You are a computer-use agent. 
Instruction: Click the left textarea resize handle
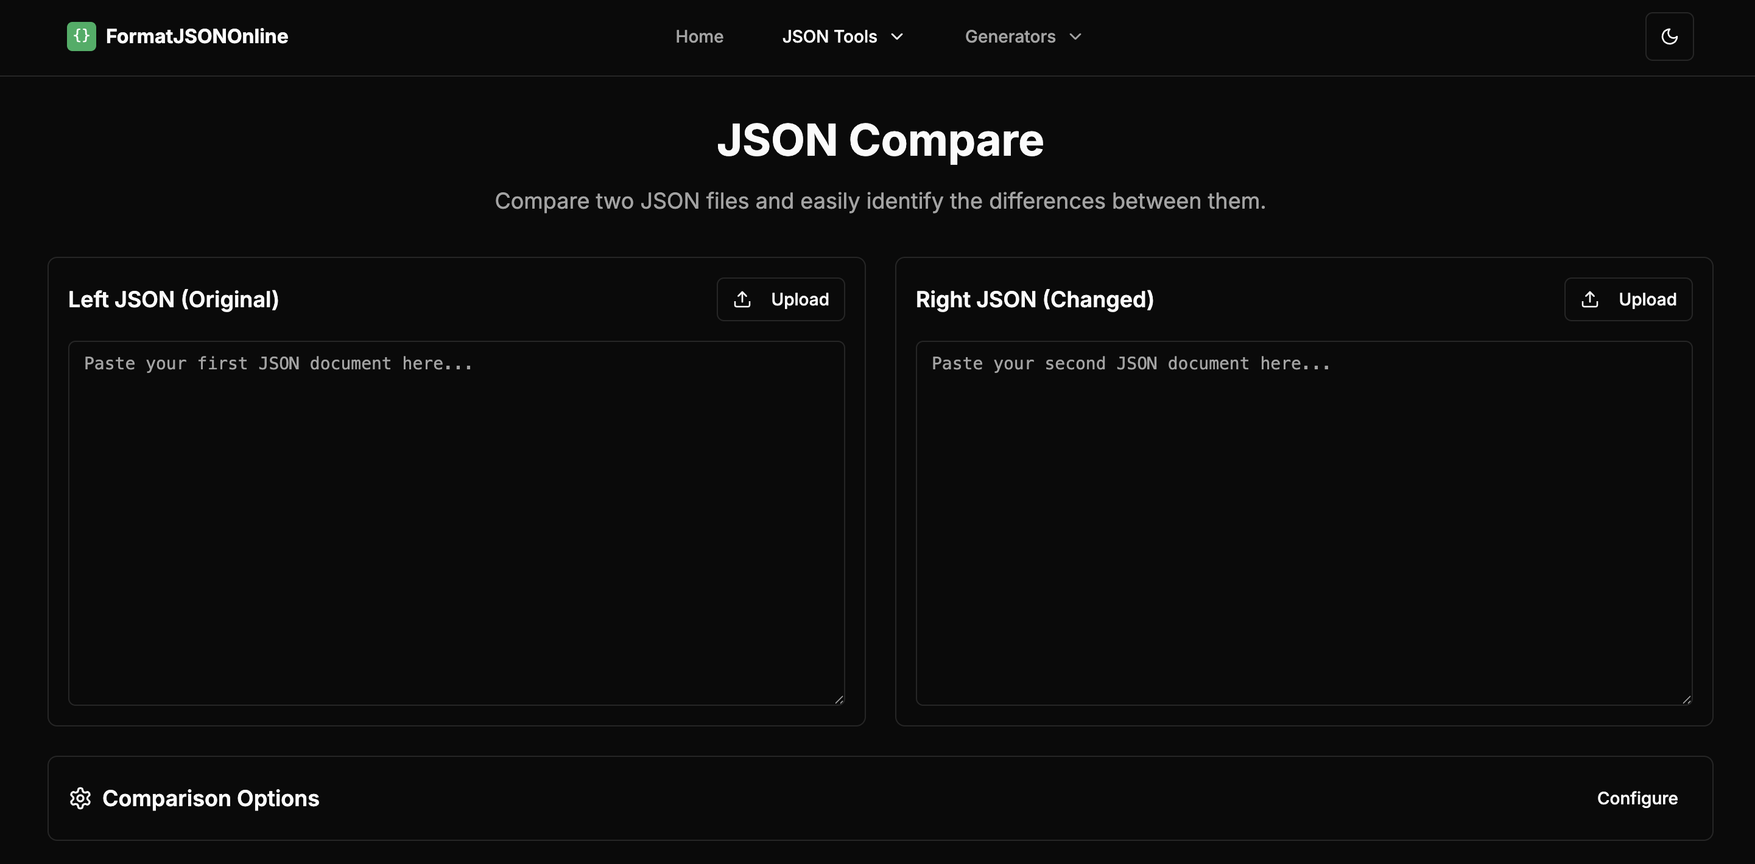[839, 699]
